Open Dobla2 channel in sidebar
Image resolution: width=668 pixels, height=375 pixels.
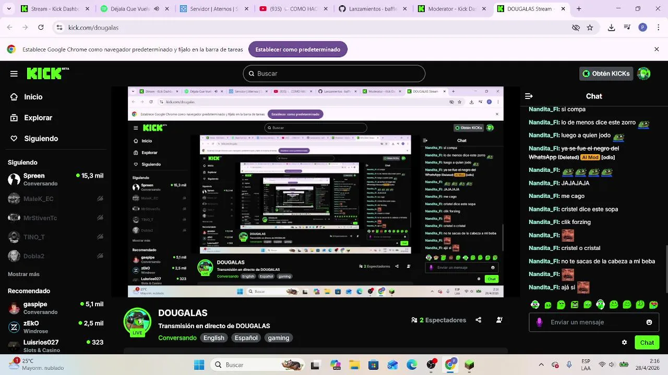[x=56, y=256]
